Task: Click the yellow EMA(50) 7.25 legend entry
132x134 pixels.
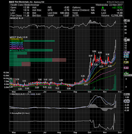Action: click(x=16, y=39)
